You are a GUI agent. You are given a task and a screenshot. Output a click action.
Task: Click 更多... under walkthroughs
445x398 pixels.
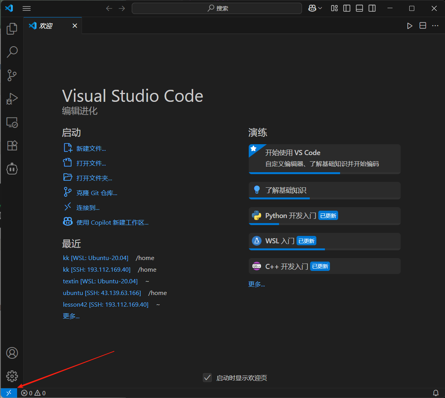pyautogui.click(x=257, y=284)
